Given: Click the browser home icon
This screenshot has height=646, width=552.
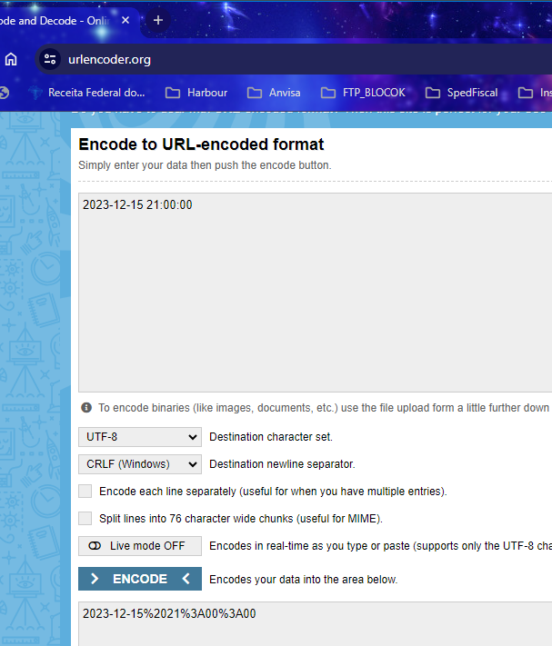Looking at the screenshot, I should pyautogui.click(x=11, y=59).
